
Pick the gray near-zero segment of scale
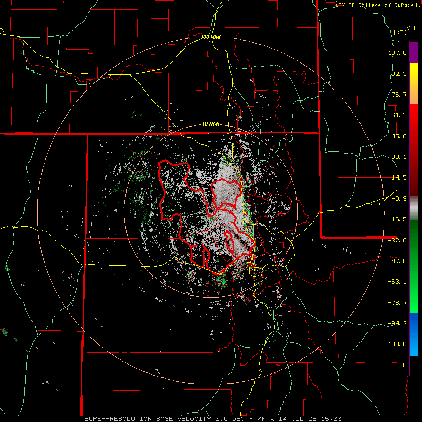point(414,209)
